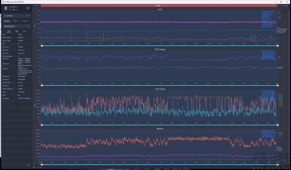Toggle the AppCPU series in the CPU Usage legend
Viewport: 291px width, 170px height.
click(x=280, y=67)
